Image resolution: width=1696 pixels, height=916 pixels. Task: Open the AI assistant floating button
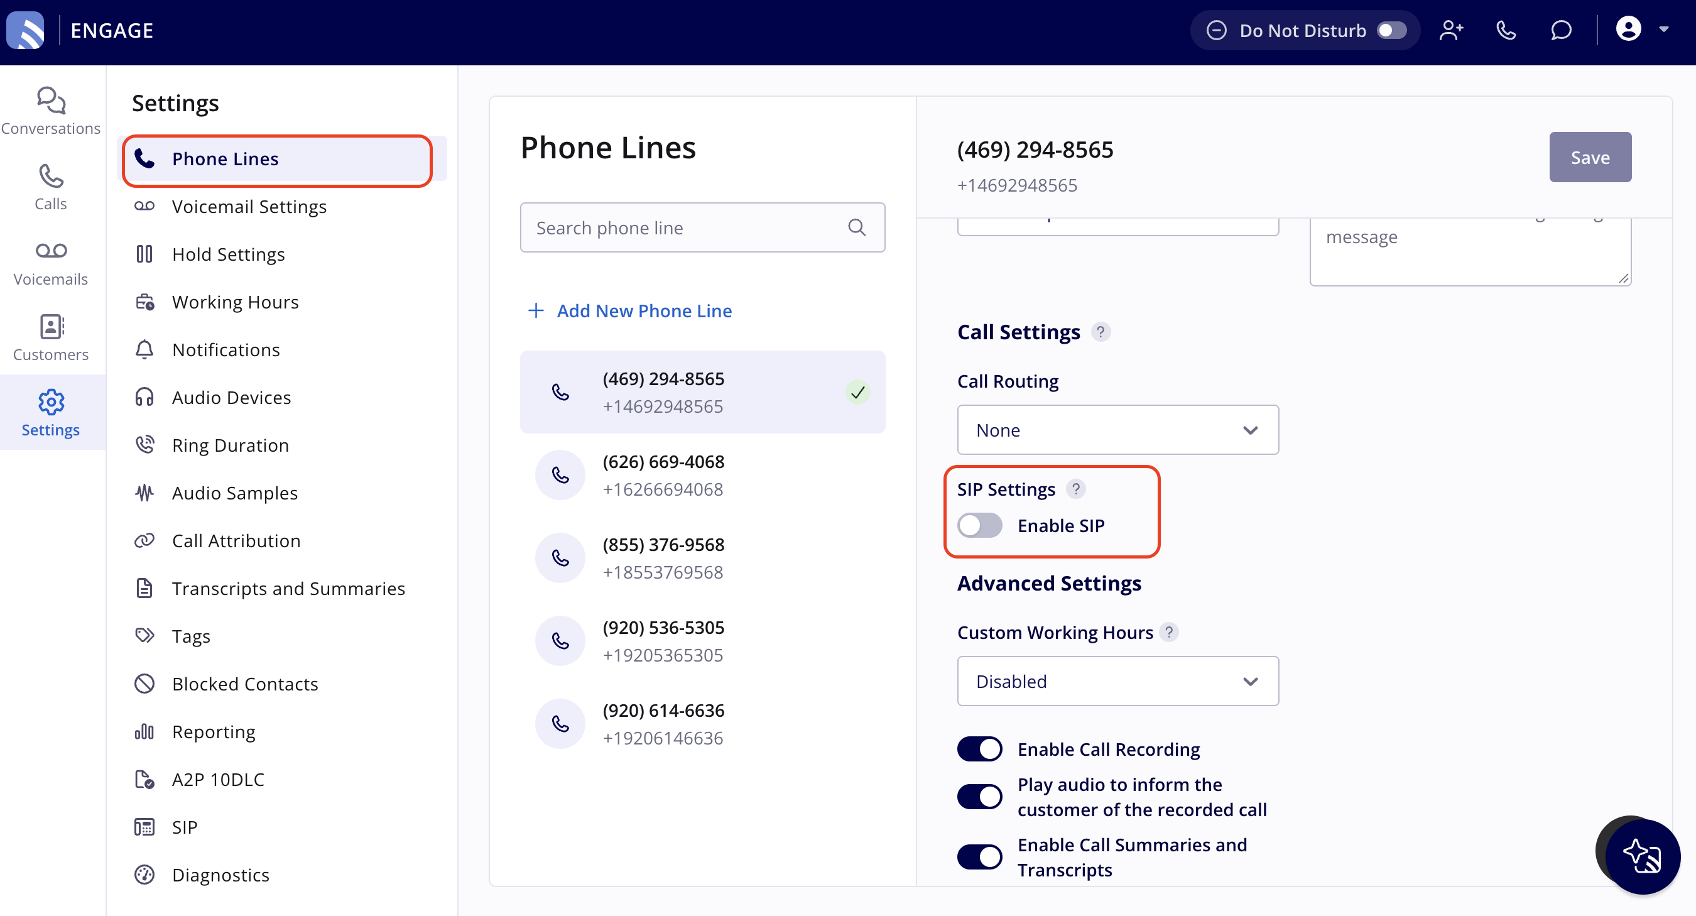pos(1642,856)
